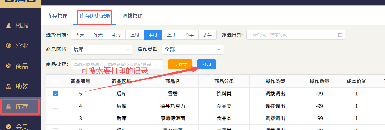Image resolution: width=385 pixels, height=130 pixels.
Task: Check the checkbox for 康师傅泡面 row
Action: [56, 119]
